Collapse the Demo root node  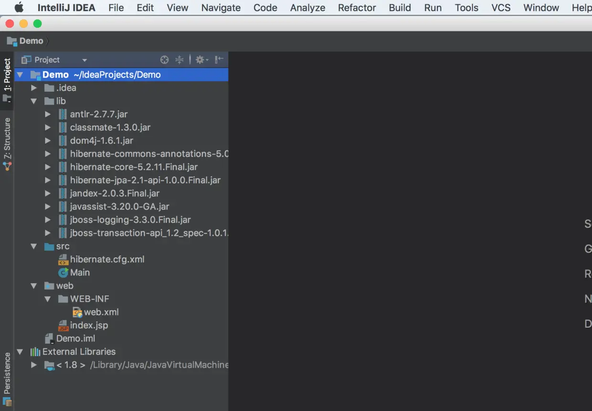click(x=20, y=75)
